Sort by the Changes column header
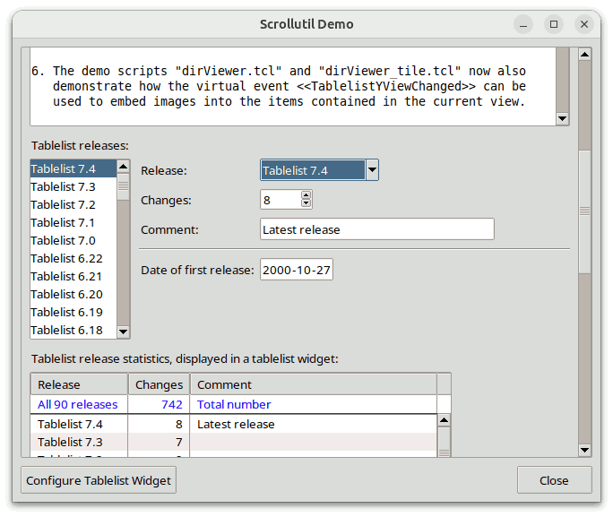This screenshot has height=517, width=613. (x=159, y=384)
